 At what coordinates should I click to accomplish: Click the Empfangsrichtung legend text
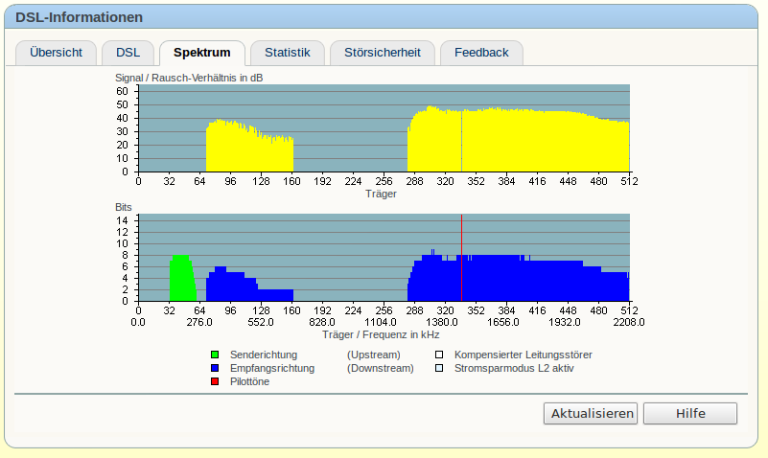272,368
